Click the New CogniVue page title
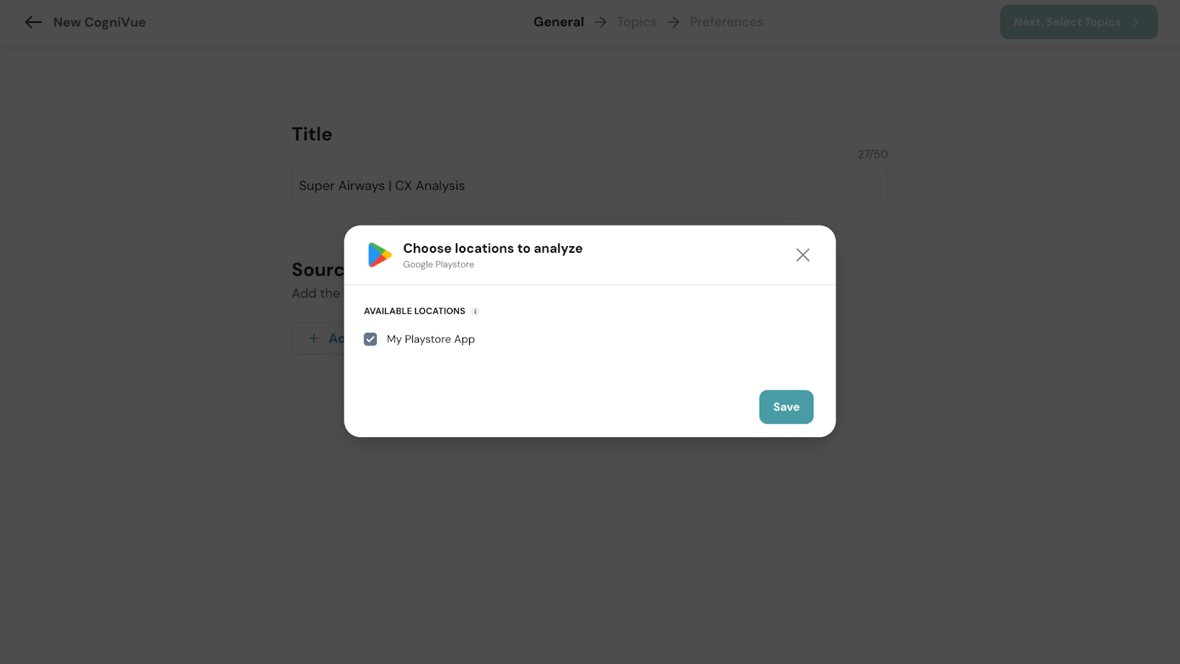 (100, 22)
